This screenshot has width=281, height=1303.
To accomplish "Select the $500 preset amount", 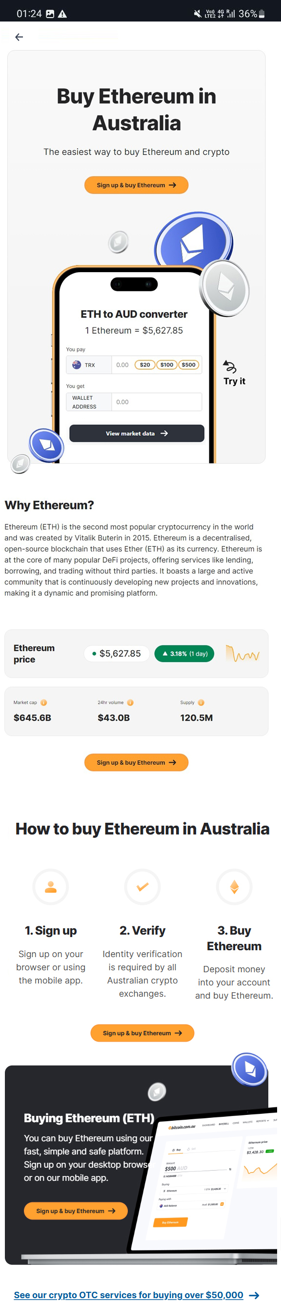I will coord(188,364).
